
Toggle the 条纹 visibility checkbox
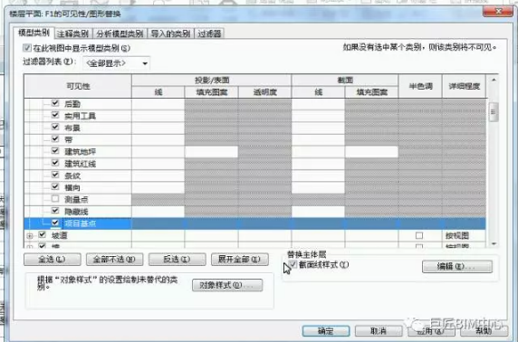click(x=55, y=175)
